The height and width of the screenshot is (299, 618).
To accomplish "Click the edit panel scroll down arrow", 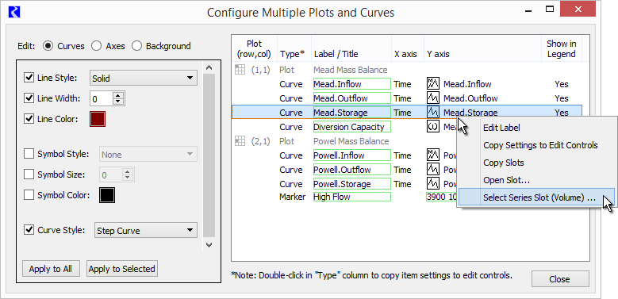I will pos(209,244).
